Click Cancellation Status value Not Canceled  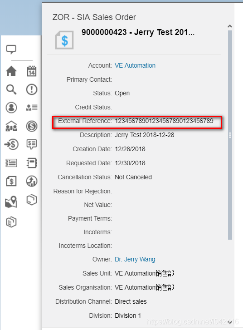[x=133, y=177]
